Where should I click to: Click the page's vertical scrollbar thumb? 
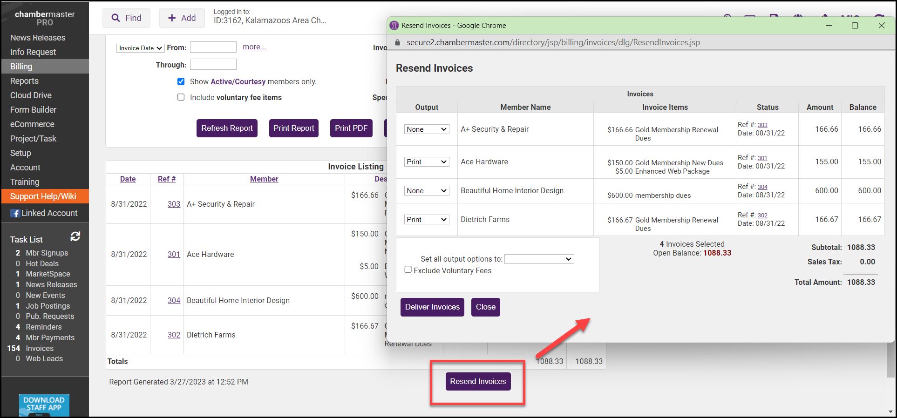tap(890, 361)
